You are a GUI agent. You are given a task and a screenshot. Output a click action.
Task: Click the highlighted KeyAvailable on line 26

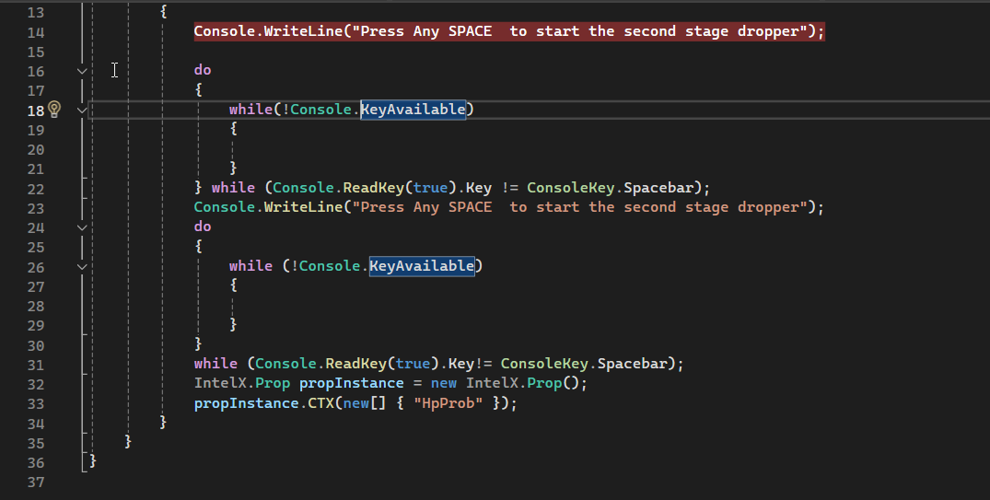422,266
